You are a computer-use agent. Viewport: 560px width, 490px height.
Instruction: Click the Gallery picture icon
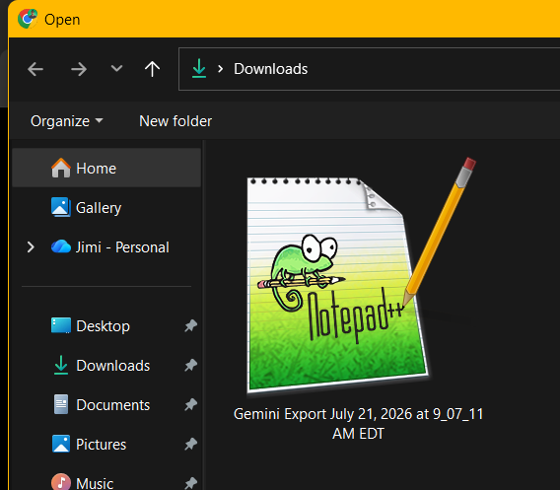[61, 207]
